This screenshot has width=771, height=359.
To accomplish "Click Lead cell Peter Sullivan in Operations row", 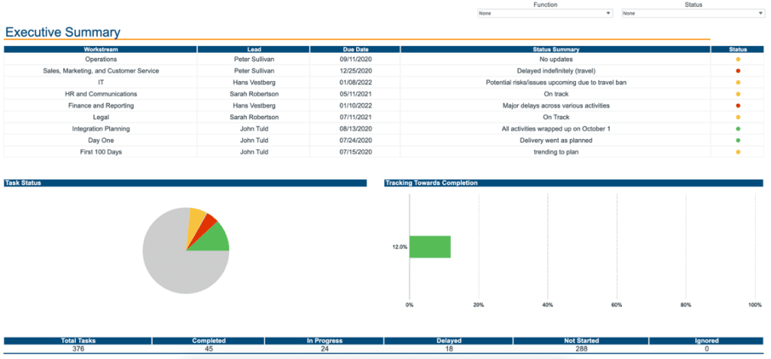I will point(254,59).
